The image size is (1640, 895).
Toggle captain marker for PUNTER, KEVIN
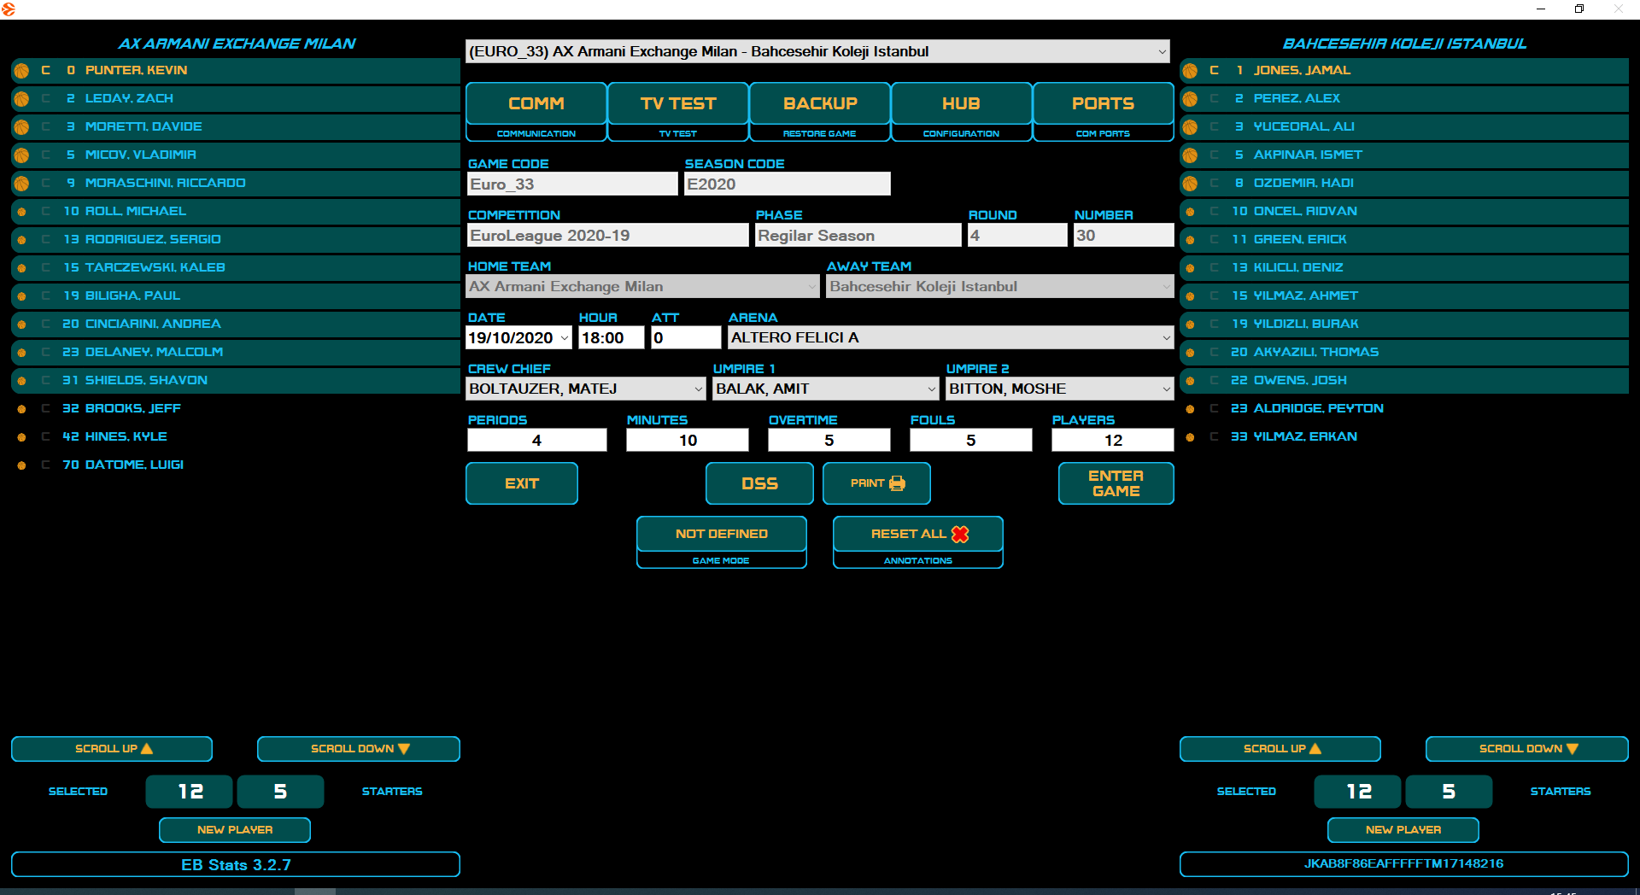(46, 70)
